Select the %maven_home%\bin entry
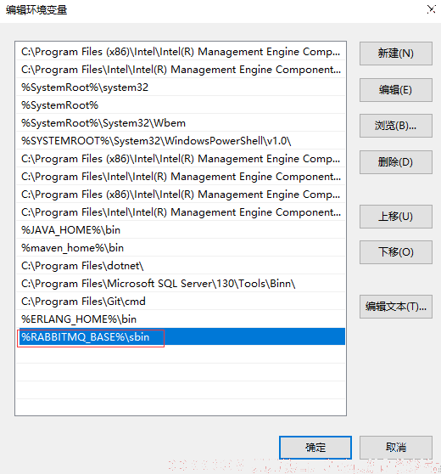 [181, 247]
